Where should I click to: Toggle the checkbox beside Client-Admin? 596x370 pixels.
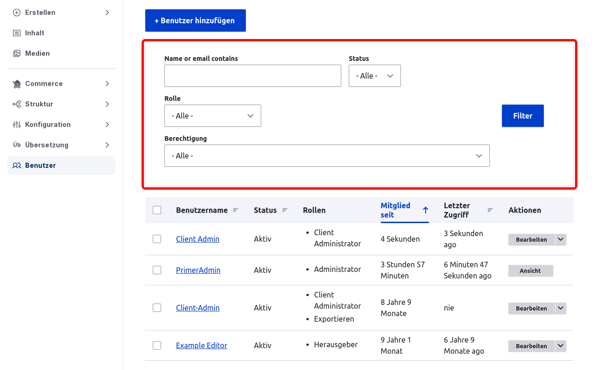click(157, 308)
